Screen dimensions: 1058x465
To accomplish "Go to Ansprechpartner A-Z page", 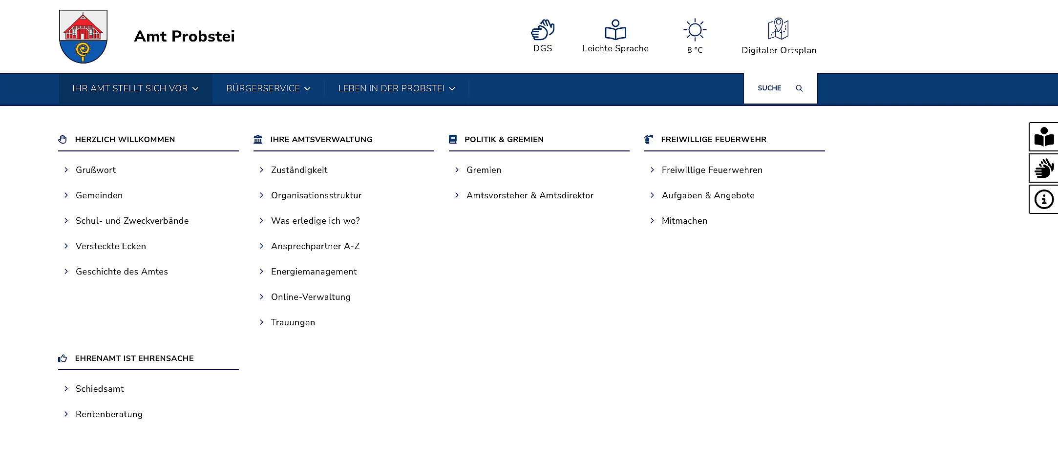I will click(315, 246).
